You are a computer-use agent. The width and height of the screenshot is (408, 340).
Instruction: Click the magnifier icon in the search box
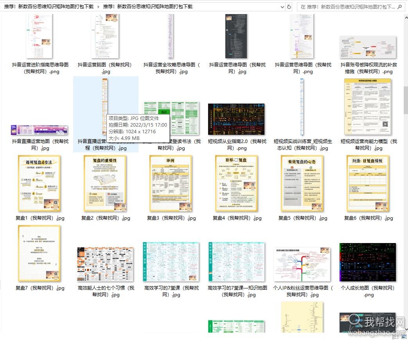click(400, 7)
